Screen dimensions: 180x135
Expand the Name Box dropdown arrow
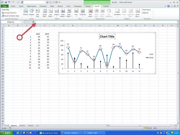tap(22, 22)
